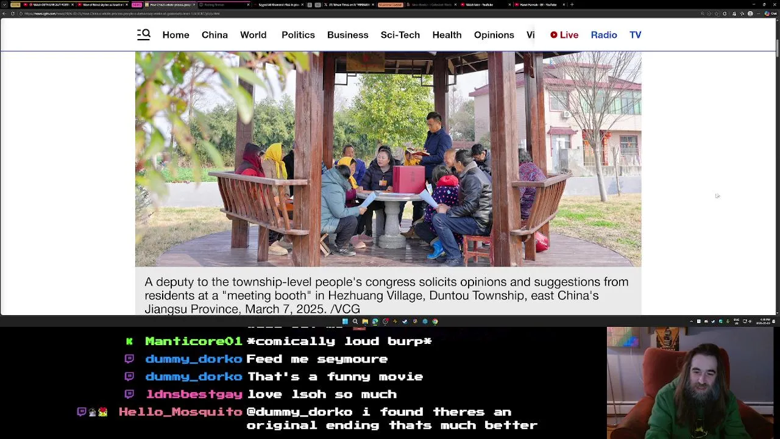780x439 pixels.
Task: Go to Home in CGTN navigation
Action: click(x=175, y=35)
